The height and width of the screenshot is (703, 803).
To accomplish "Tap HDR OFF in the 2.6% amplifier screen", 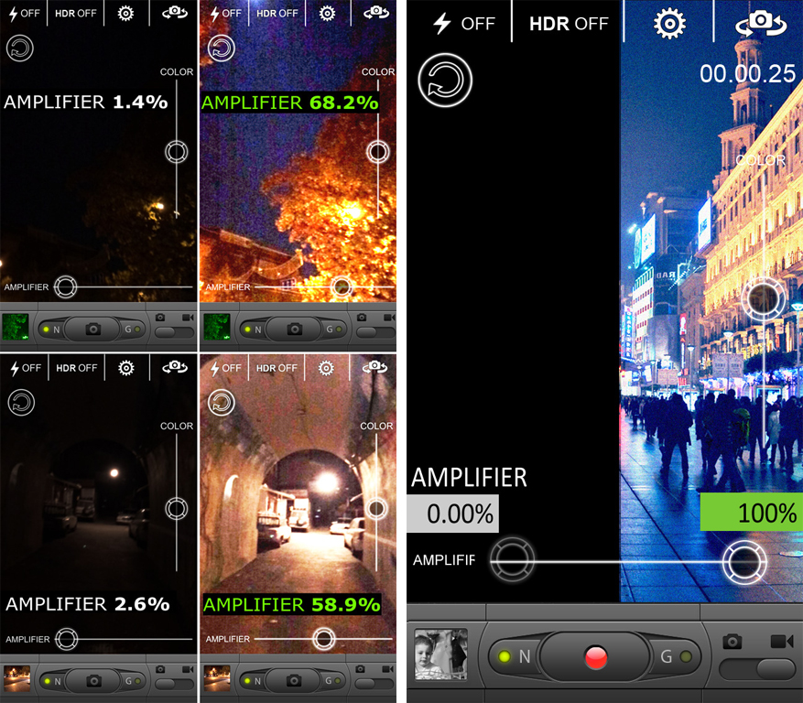I will pos(77,368).
